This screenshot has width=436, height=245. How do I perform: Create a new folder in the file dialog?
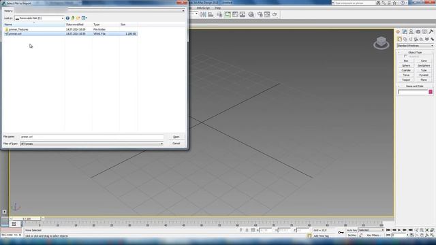(x=78, y=18)
